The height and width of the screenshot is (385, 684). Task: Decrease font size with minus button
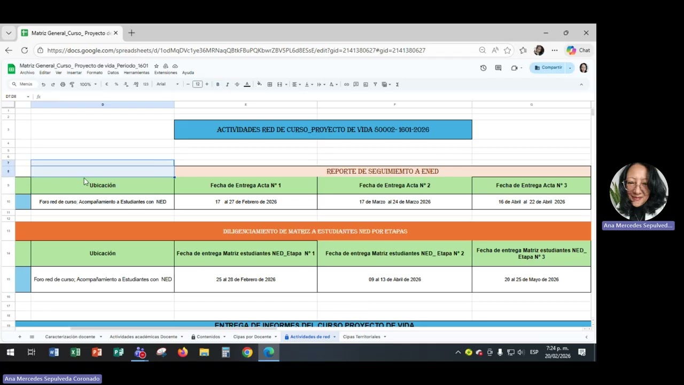point(188,84)
